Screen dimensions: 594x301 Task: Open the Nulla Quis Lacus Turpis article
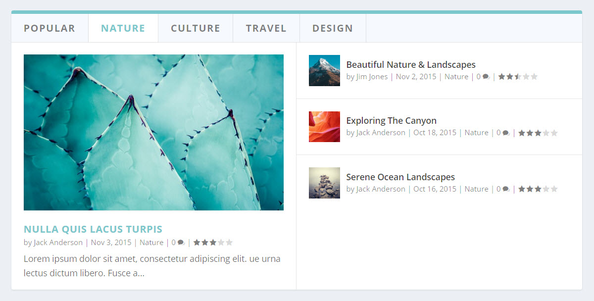coord(93,229)
